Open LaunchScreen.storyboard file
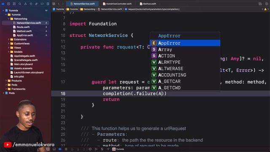The width and height of the screenshot is (270, 152). [x=27, y=73]
